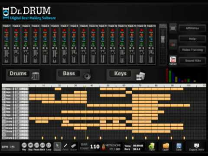Turn the metronome OFF
This screenshot has height=156, width=208.
pos(118,149)
